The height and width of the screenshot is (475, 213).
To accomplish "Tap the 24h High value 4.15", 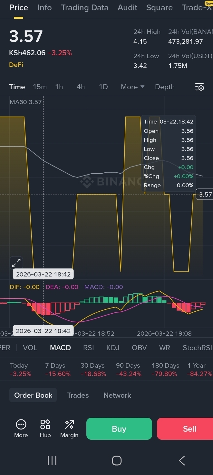I will tap(140, 42).
